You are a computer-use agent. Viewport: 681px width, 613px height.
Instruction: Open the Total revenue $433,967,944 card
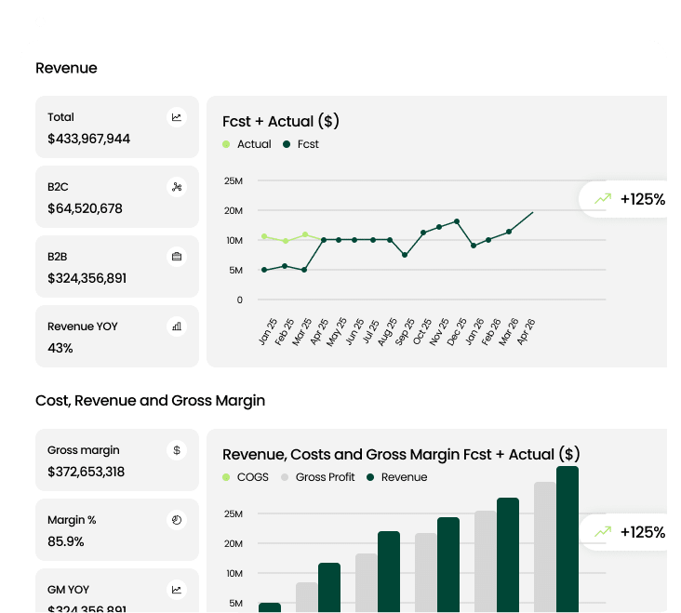[117, 127]
